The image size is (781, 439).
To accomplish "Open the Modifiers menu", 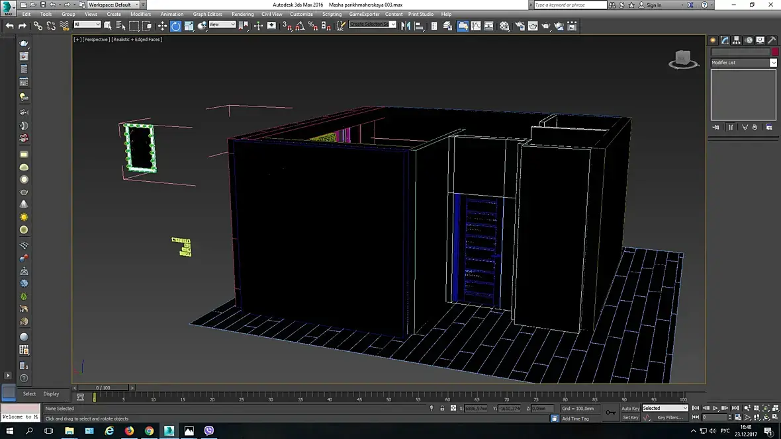I will click(140, 14).
